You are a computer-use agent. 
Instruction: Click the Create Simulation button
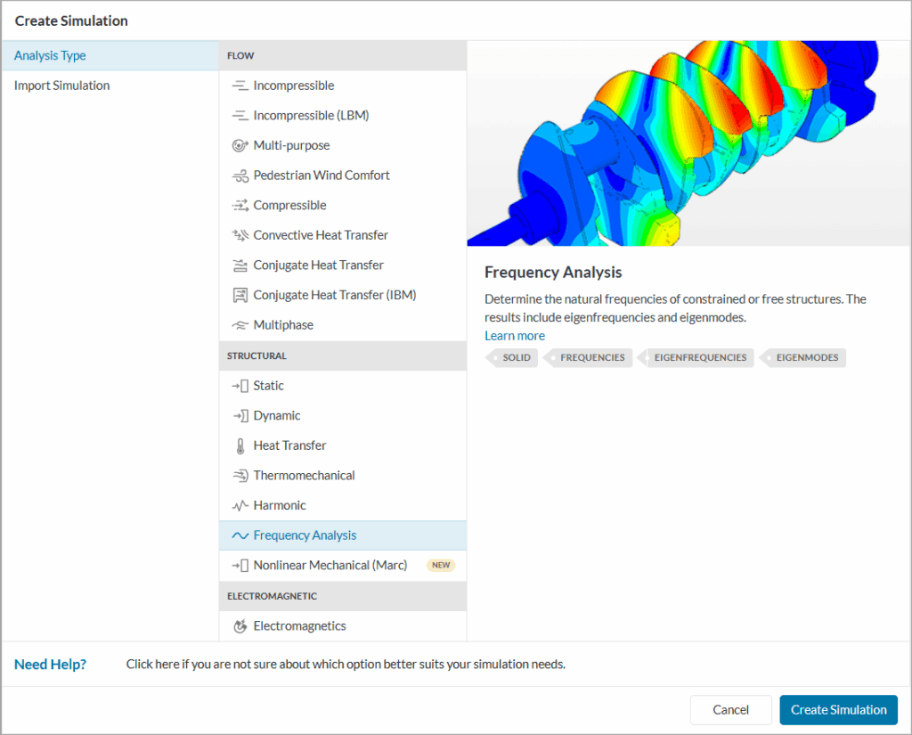pyautogui.click(x=838, y=709)
